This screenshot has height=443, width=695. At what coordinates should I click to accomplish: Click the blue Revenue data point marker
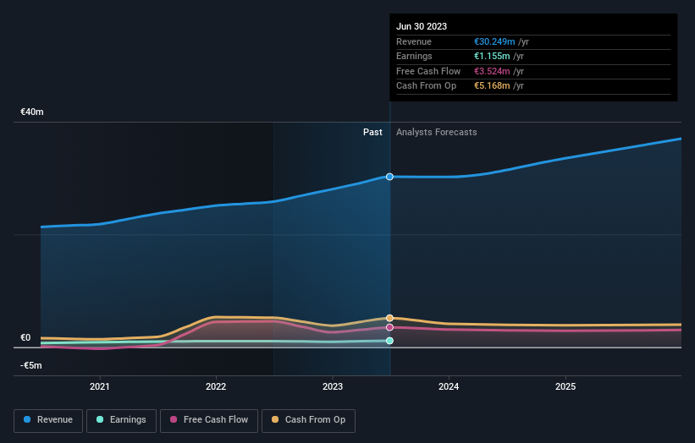[x=389, y=177]
